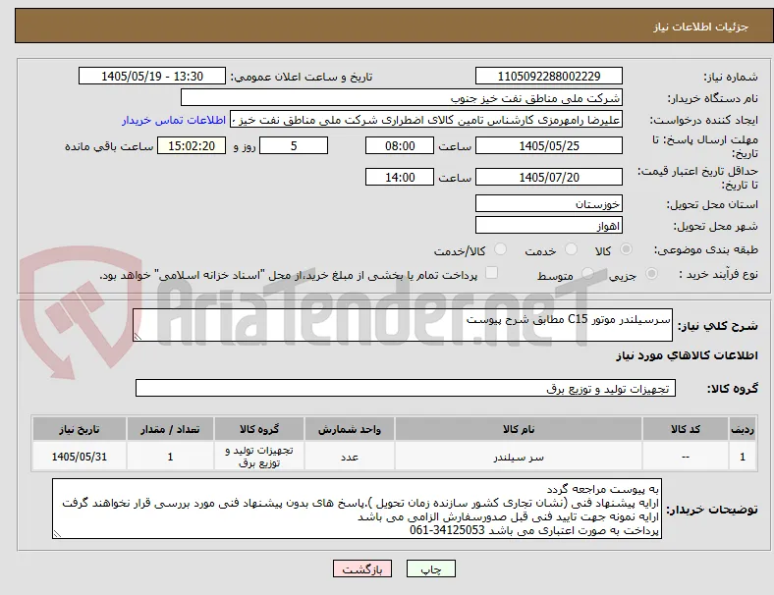
Task: Select the متوسط purchase type radio
Action: [x=587, y=273]
